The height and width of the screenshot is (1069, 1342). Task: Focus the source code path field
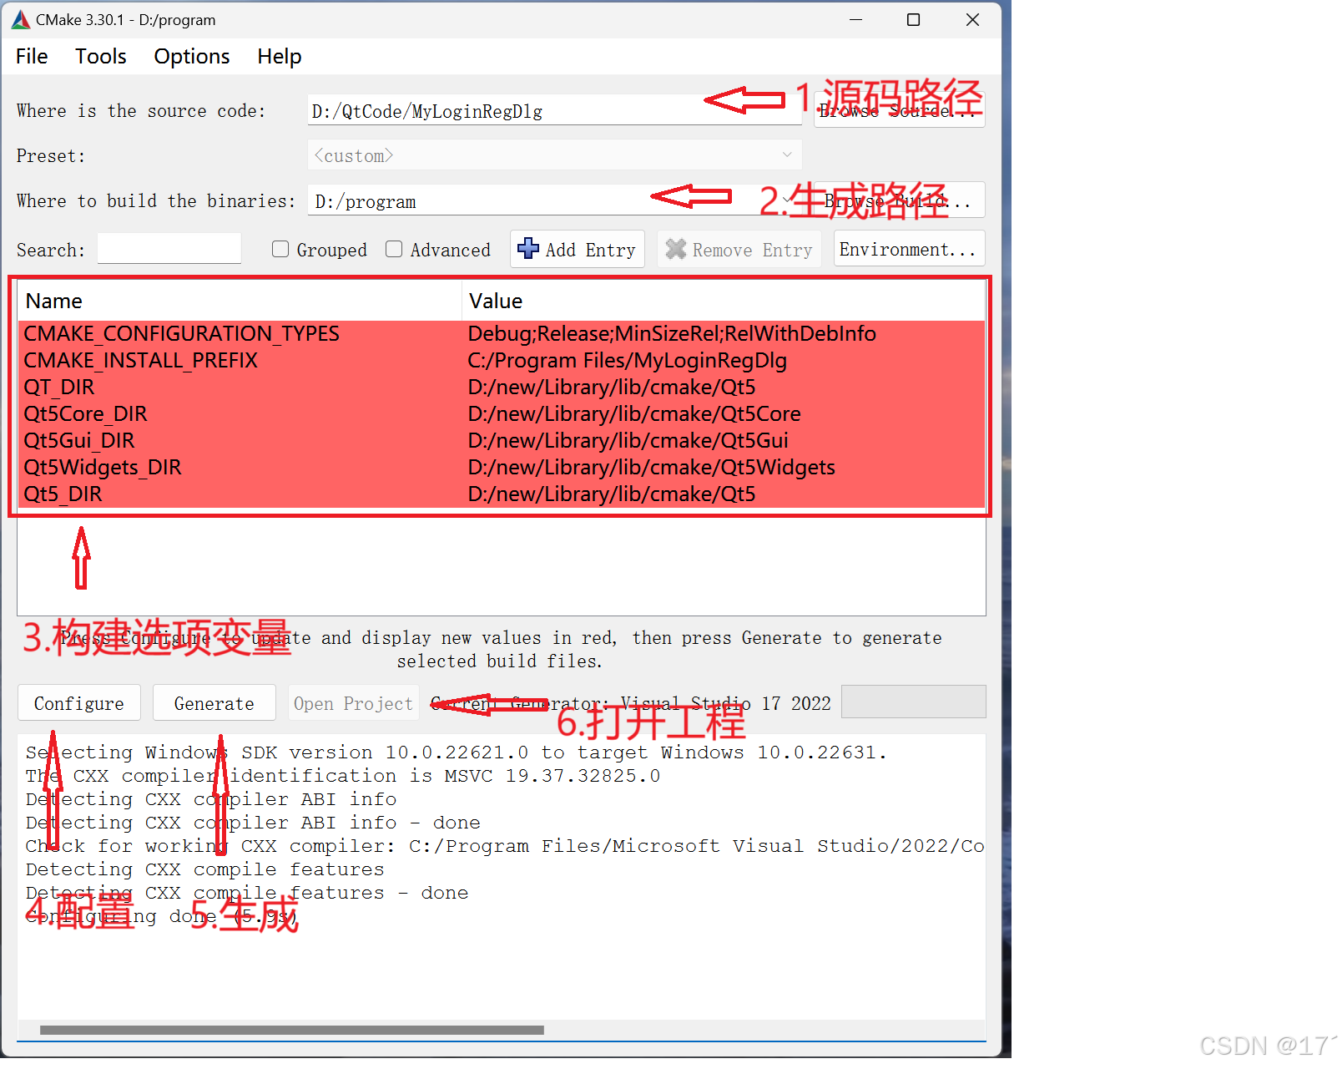pos(555,110)
